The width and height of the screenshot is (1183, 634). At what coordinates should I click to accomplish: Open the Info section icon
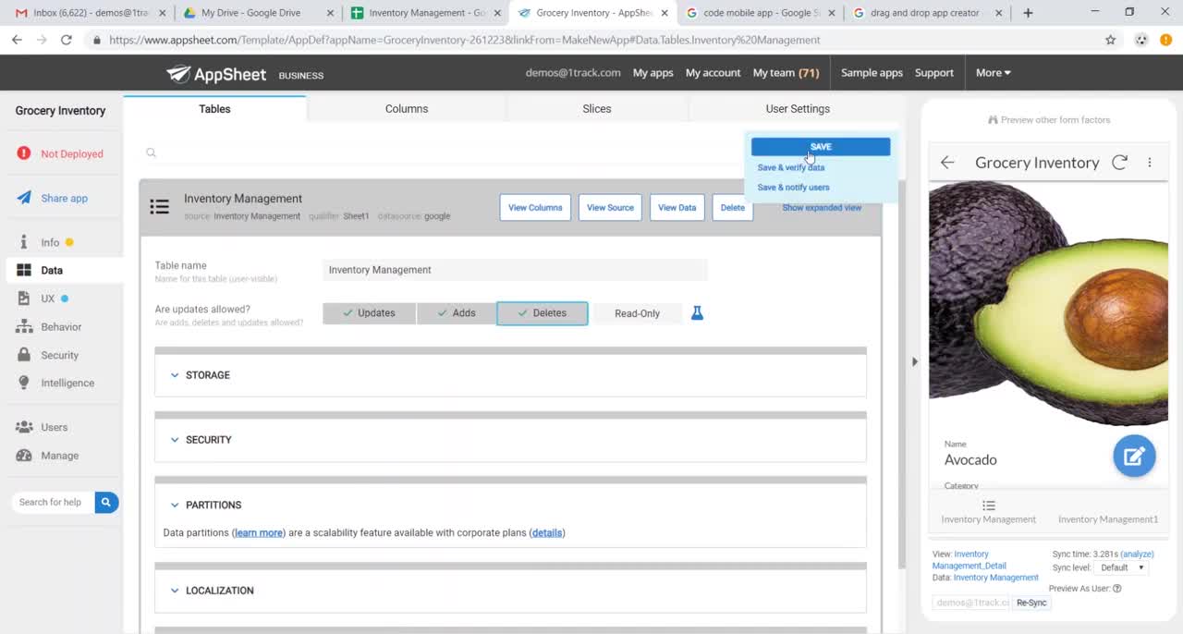[24, 242]
